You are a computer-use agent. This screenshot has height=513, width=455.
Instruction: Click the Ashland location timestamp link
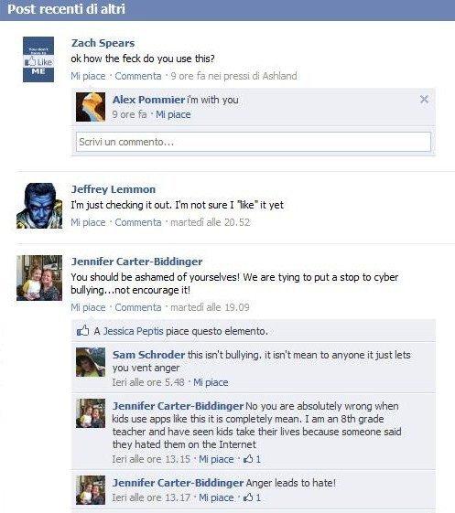233,76
